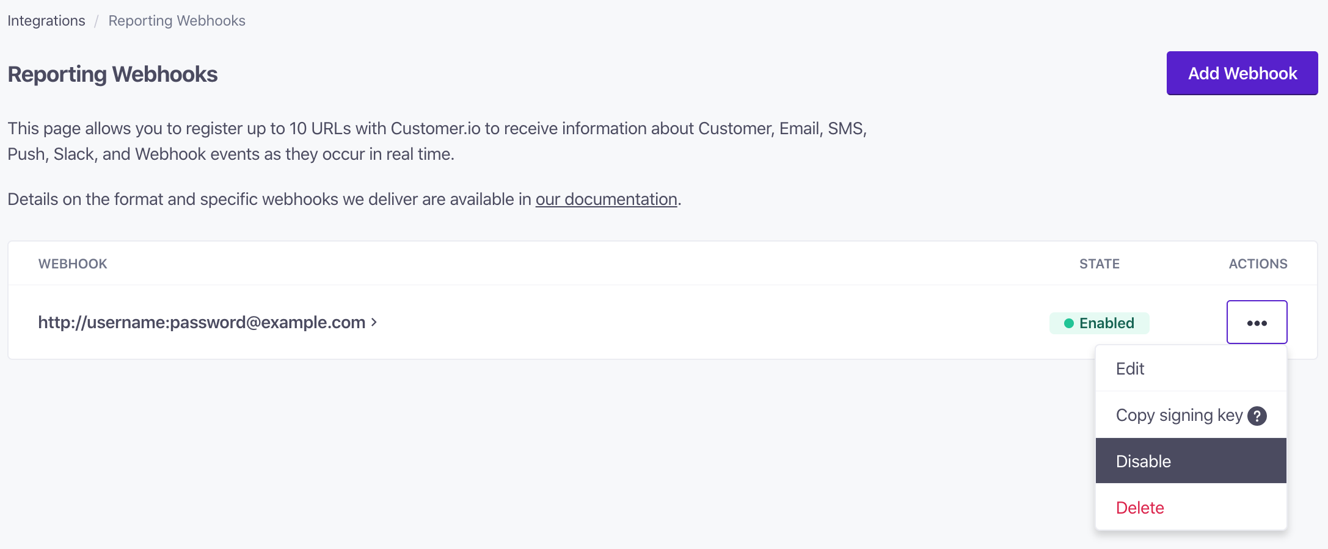Select Disable in the dropdown menu
Viewport: 1328px width, 549px height.
coord(1191,461)
